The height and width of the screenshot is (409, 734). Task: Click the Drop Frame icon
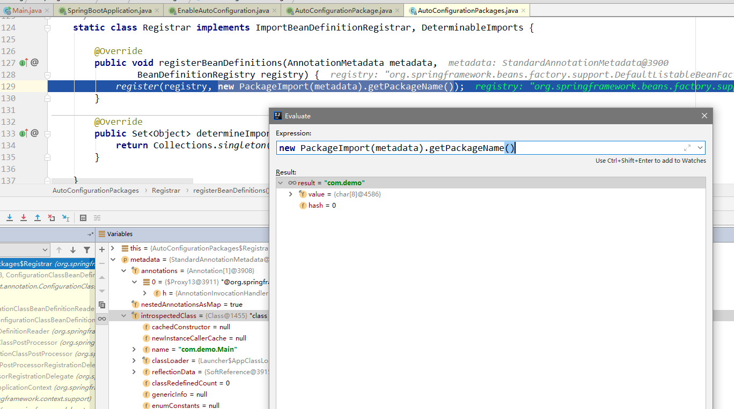[x=52, y=218]
